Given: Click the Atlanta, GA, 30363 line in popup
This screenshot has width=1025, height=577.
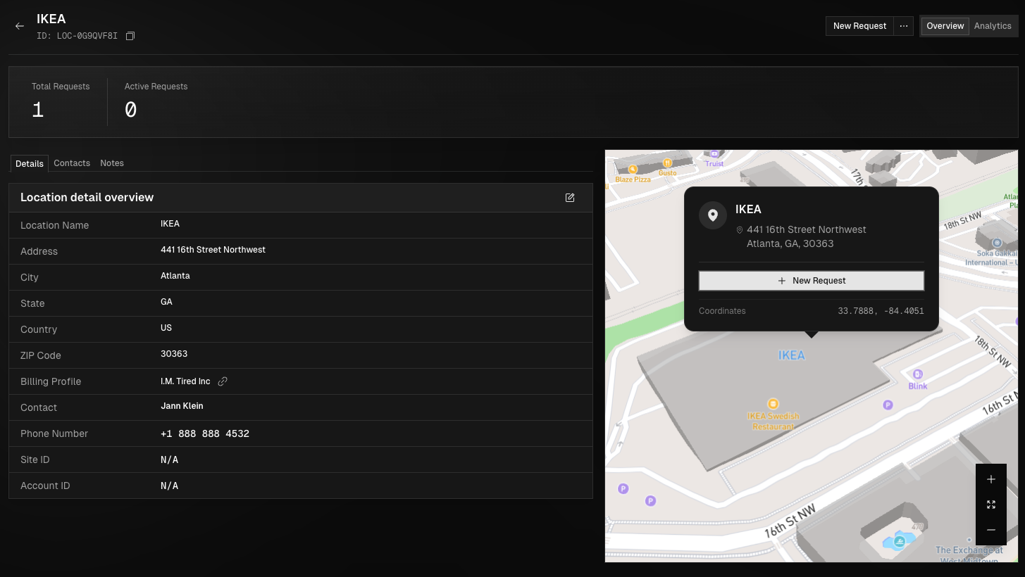Looking at the screenshot, I should click(x=790, y=243).
